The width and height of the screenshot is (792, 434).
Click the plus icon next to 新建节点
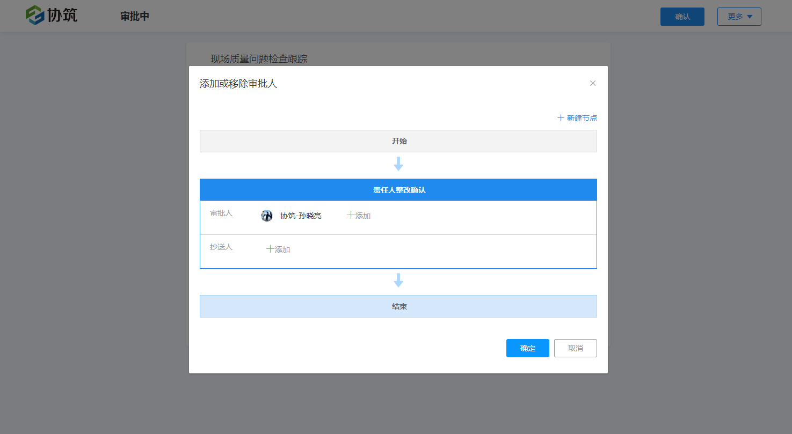click(x=560, y=117)
